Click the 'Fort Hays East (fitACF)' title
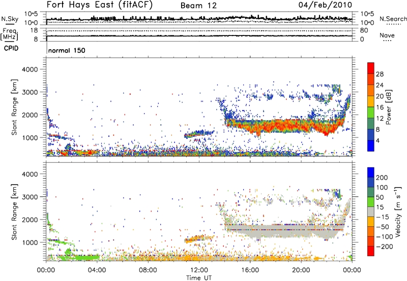407x281 pixels. pyautogui.click(x=100, y=5)
